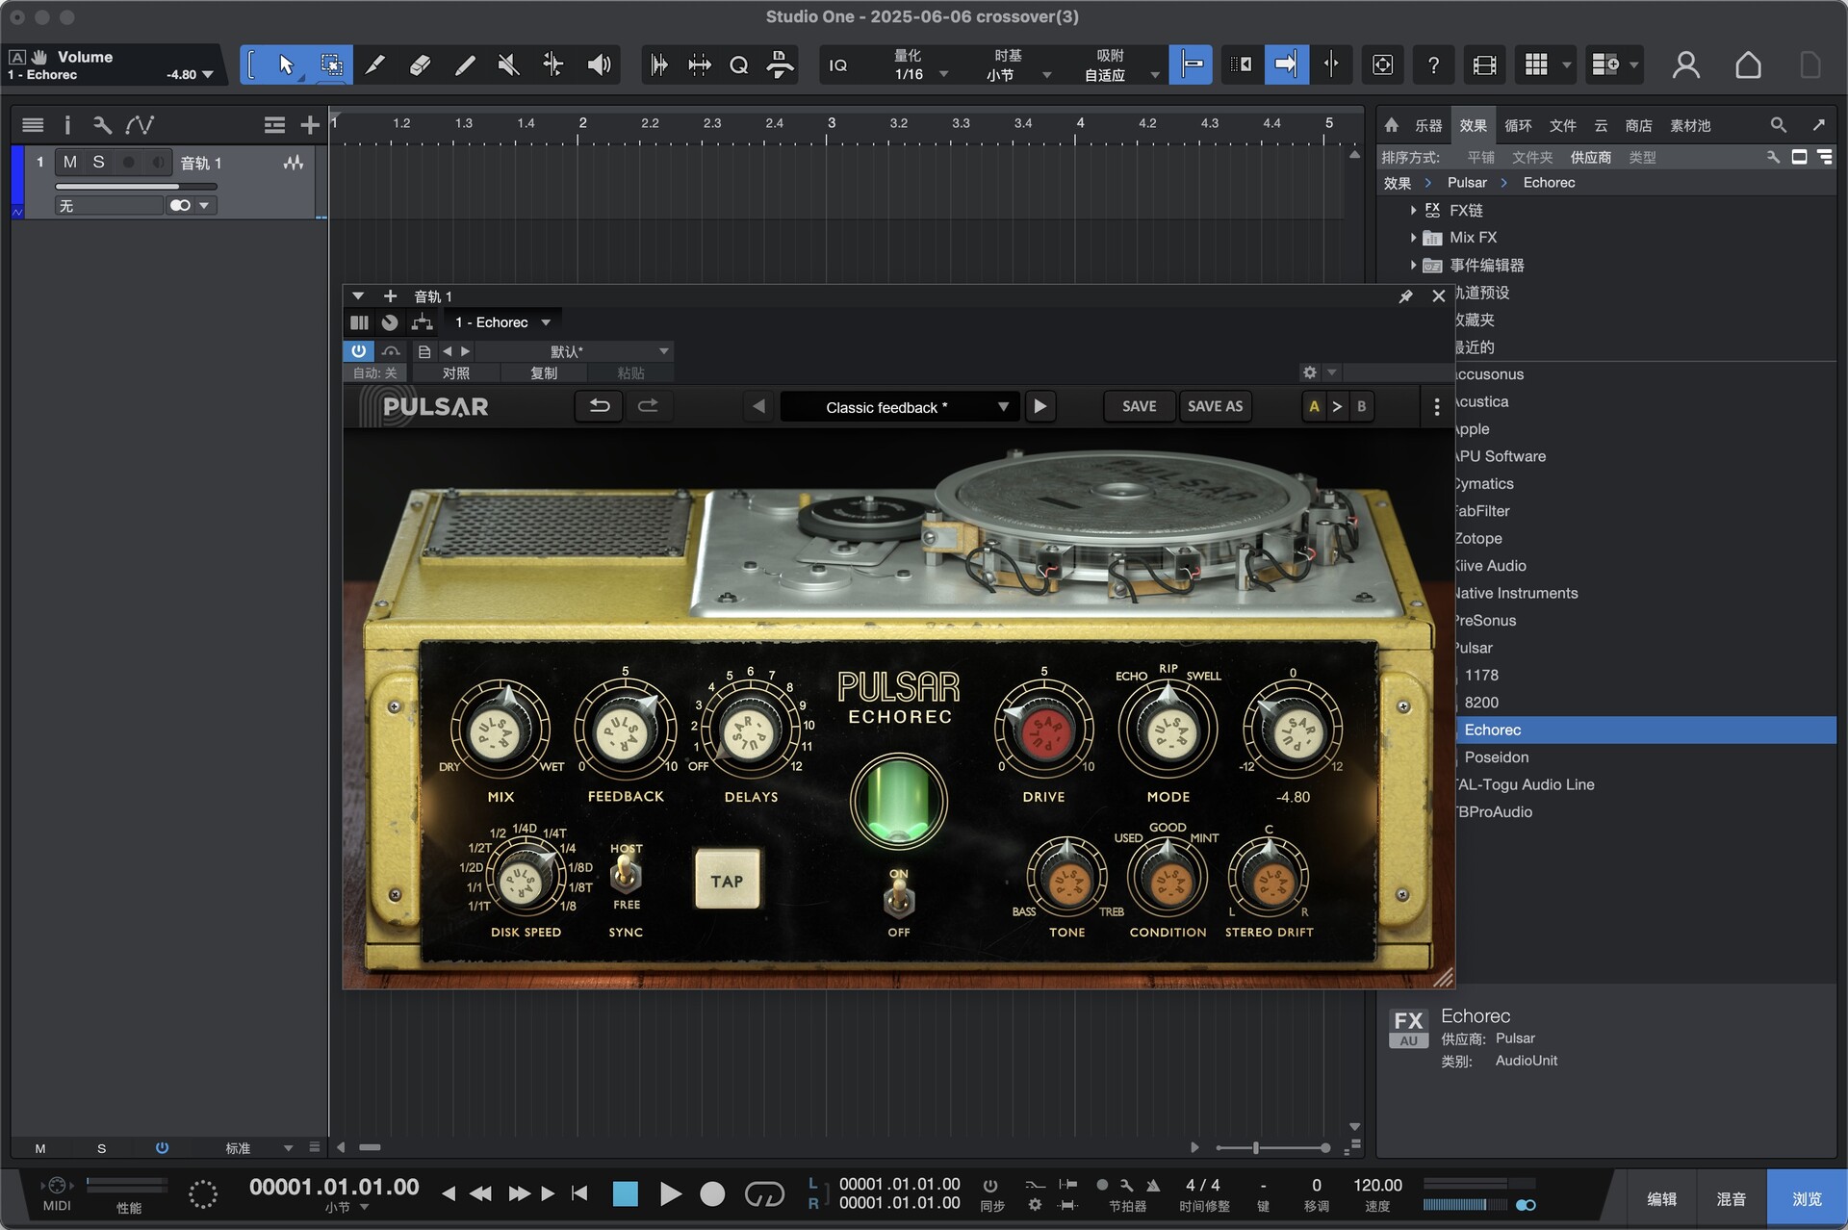Click the 120.00 tempo value field

pos(1377,1186)
